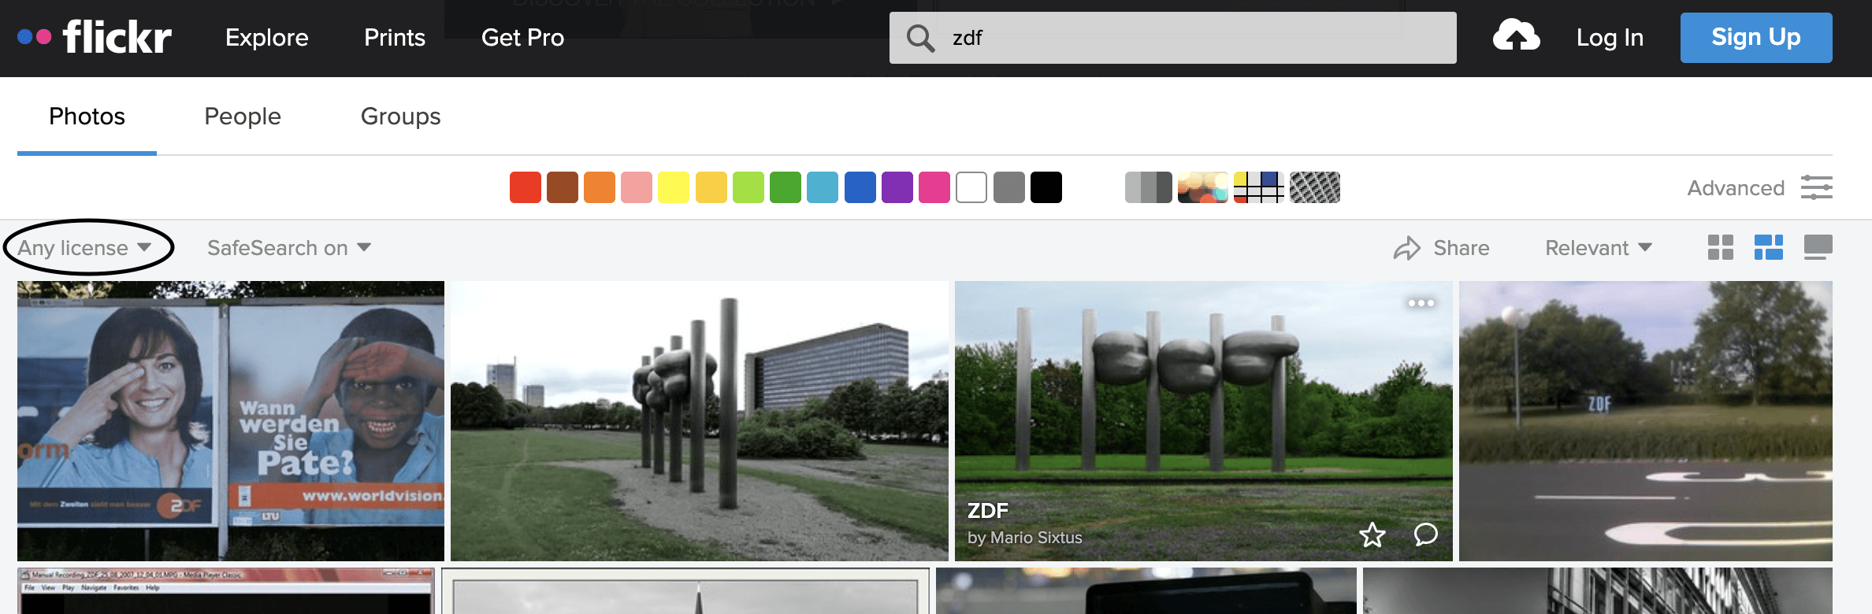This screenshot has width=1872, height=614.
Task: Switch to story layout view
Action: point(1818,247)
